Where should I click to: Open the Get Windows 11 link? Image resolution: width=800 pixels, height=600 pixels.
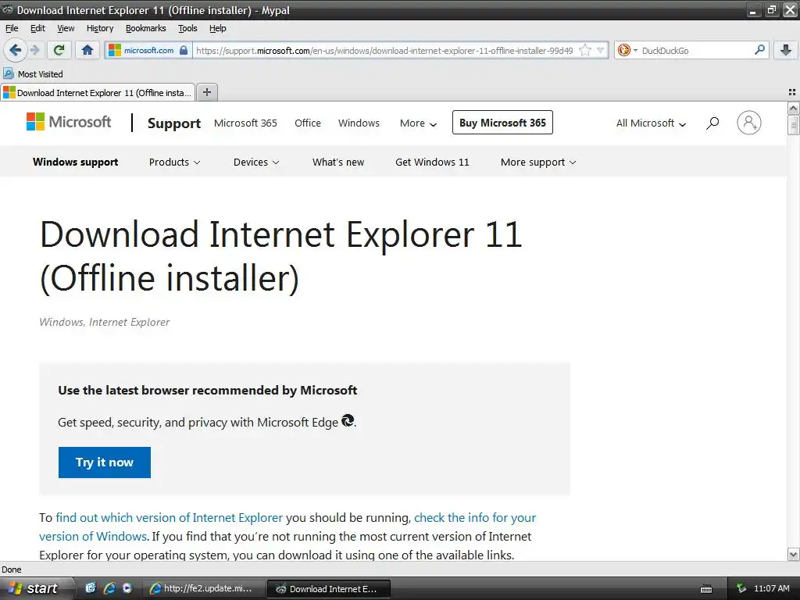click(432, 162)
